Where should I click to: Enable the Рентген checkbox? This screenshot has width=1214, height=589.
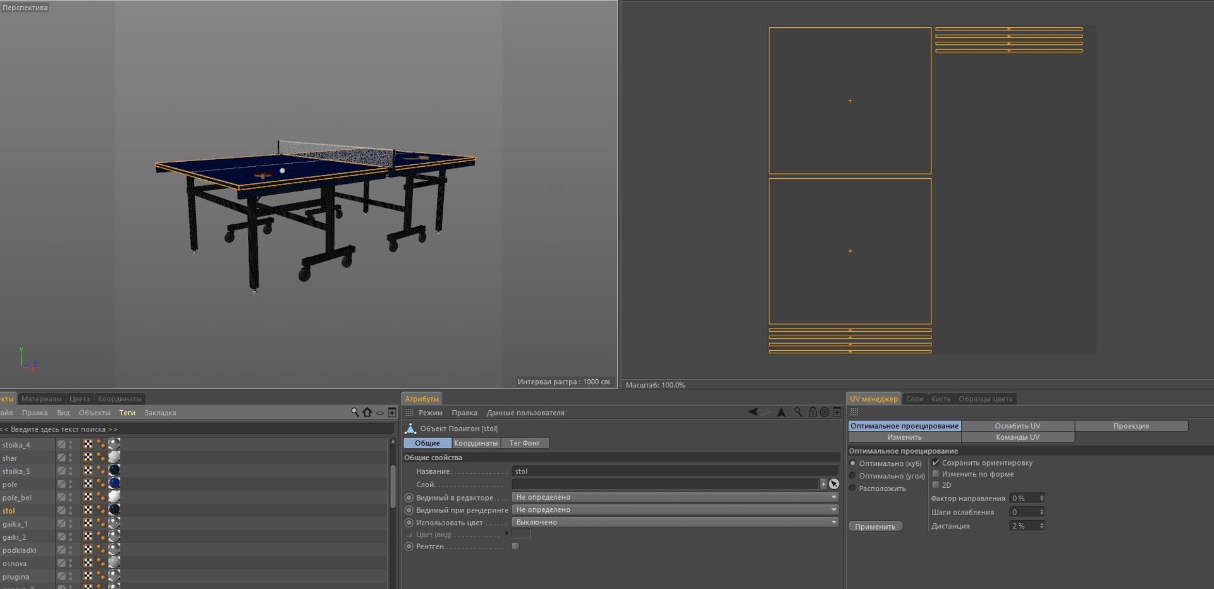(x=515, y=546)
